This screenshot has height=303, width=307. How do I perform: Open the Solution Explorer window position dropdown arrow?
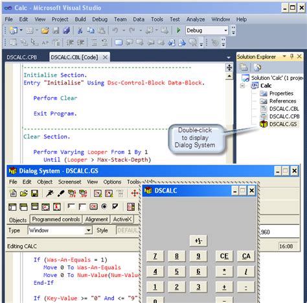(284, 56)
